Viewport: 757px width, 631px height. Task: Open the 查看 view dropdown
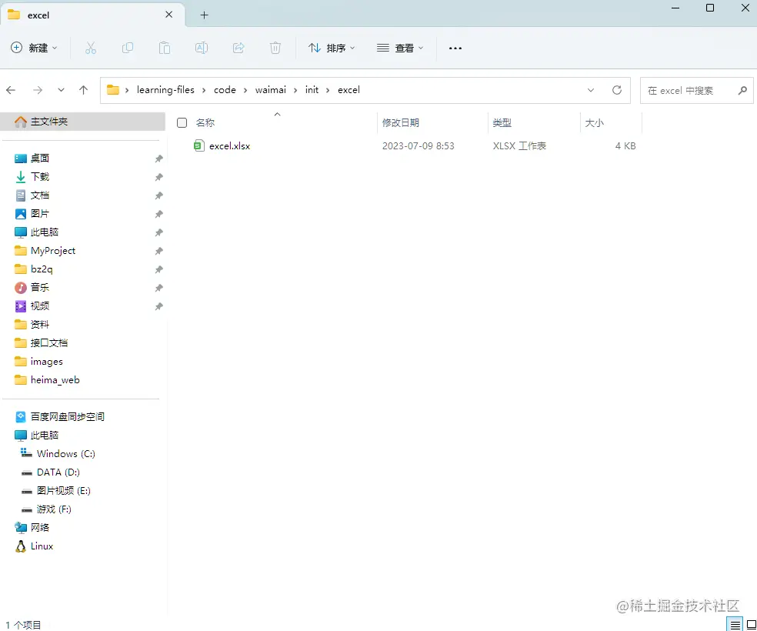(400, 48)
